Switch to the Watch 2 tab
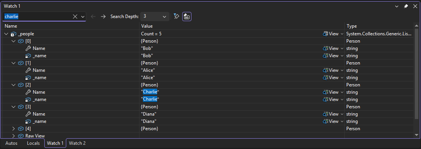 (77, 143)
